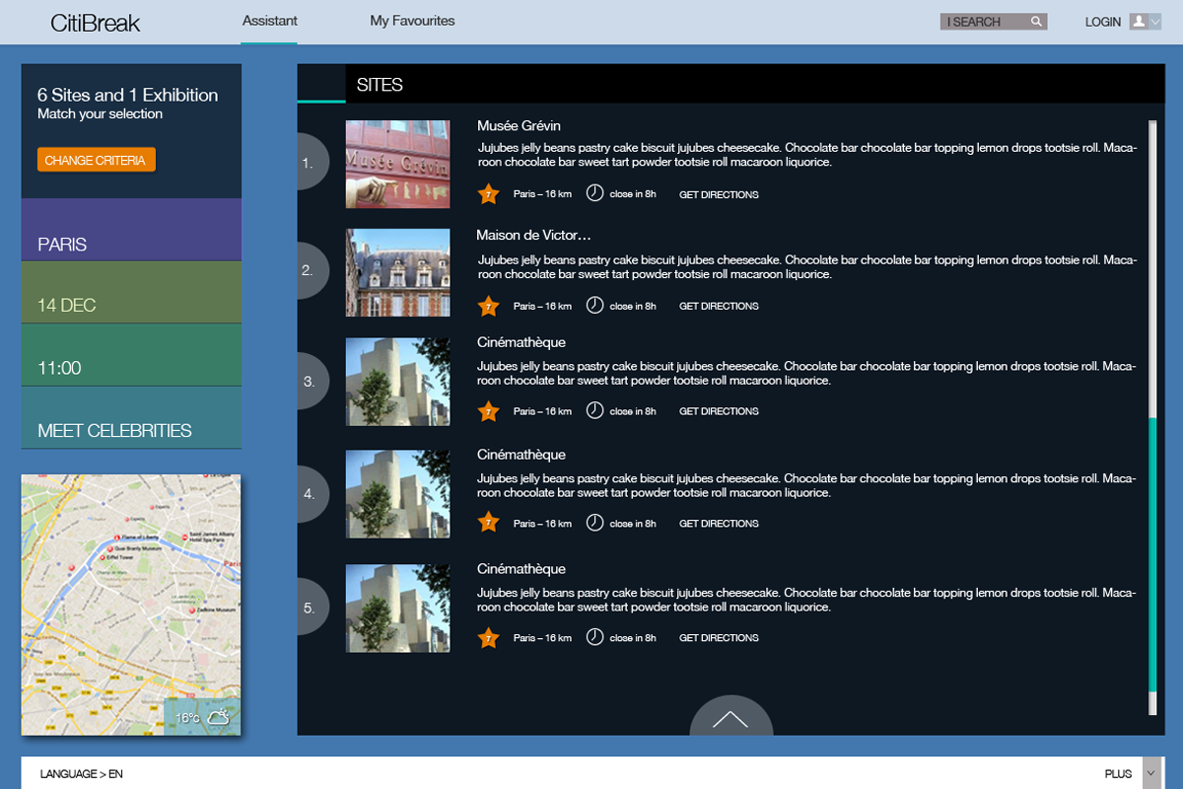1183x789 pixels.
Task: Click the Cinémathèque title in row 5
Action: point(522,570)
